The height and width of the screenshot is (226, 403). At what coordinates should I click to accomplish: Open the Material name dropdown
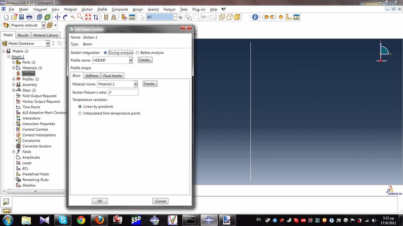[136, 84]
